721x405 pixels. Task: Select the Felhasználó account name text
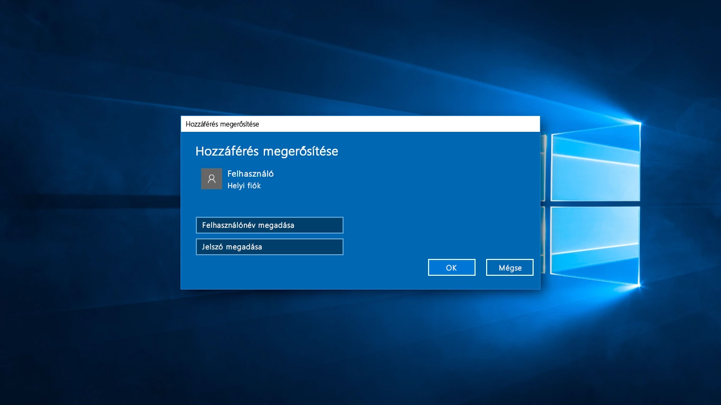tap(250, 173)
